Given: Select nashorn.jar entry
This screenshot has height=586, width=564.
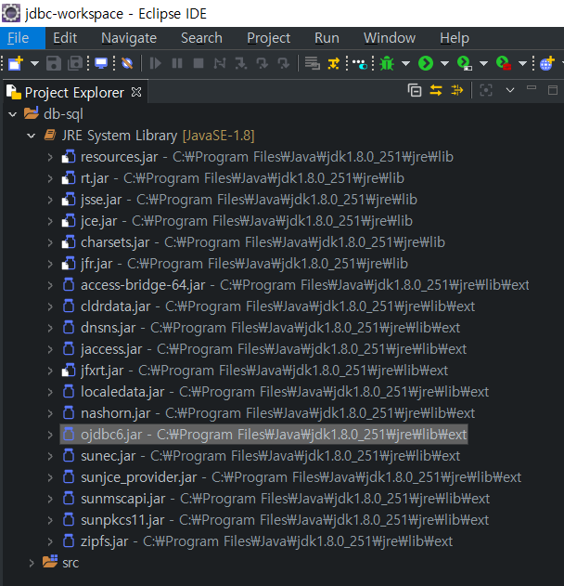Looking at the screenshot, I should point(268,413).
